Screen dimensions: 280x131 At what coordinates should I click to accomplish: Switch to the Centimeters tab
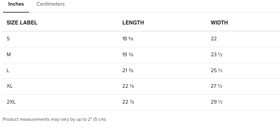click(x=51, y=4)
